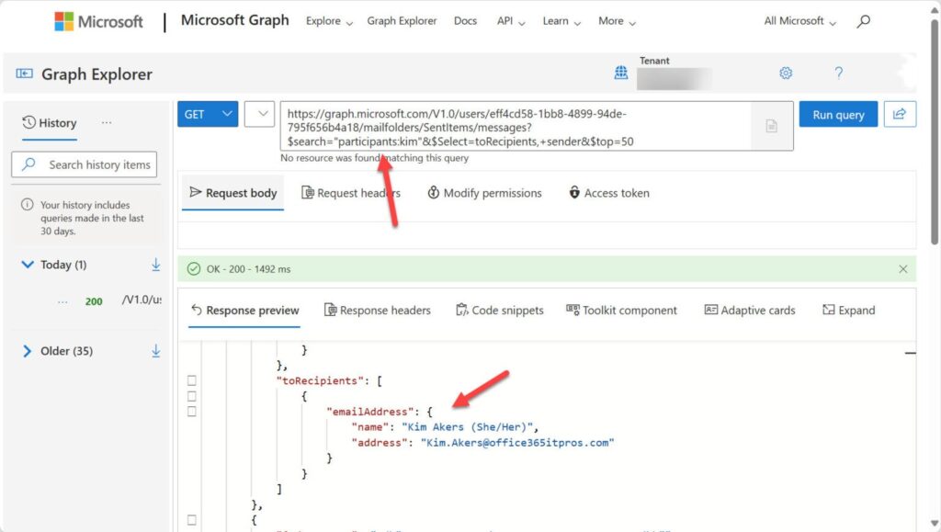941x532 pixels.
Task: Expand the API menu
Action: click(x=511, y=21)
